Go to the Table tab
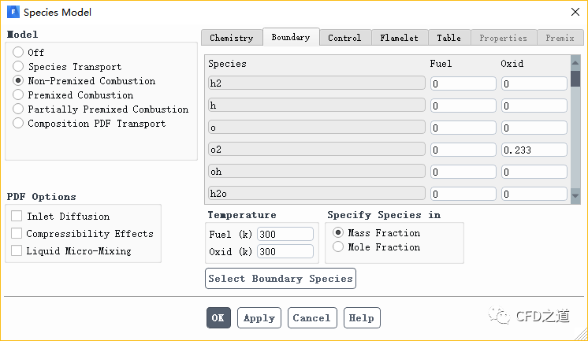Image resolution: width=588 pixels, height=341 pixels. [x=448, y=38]
